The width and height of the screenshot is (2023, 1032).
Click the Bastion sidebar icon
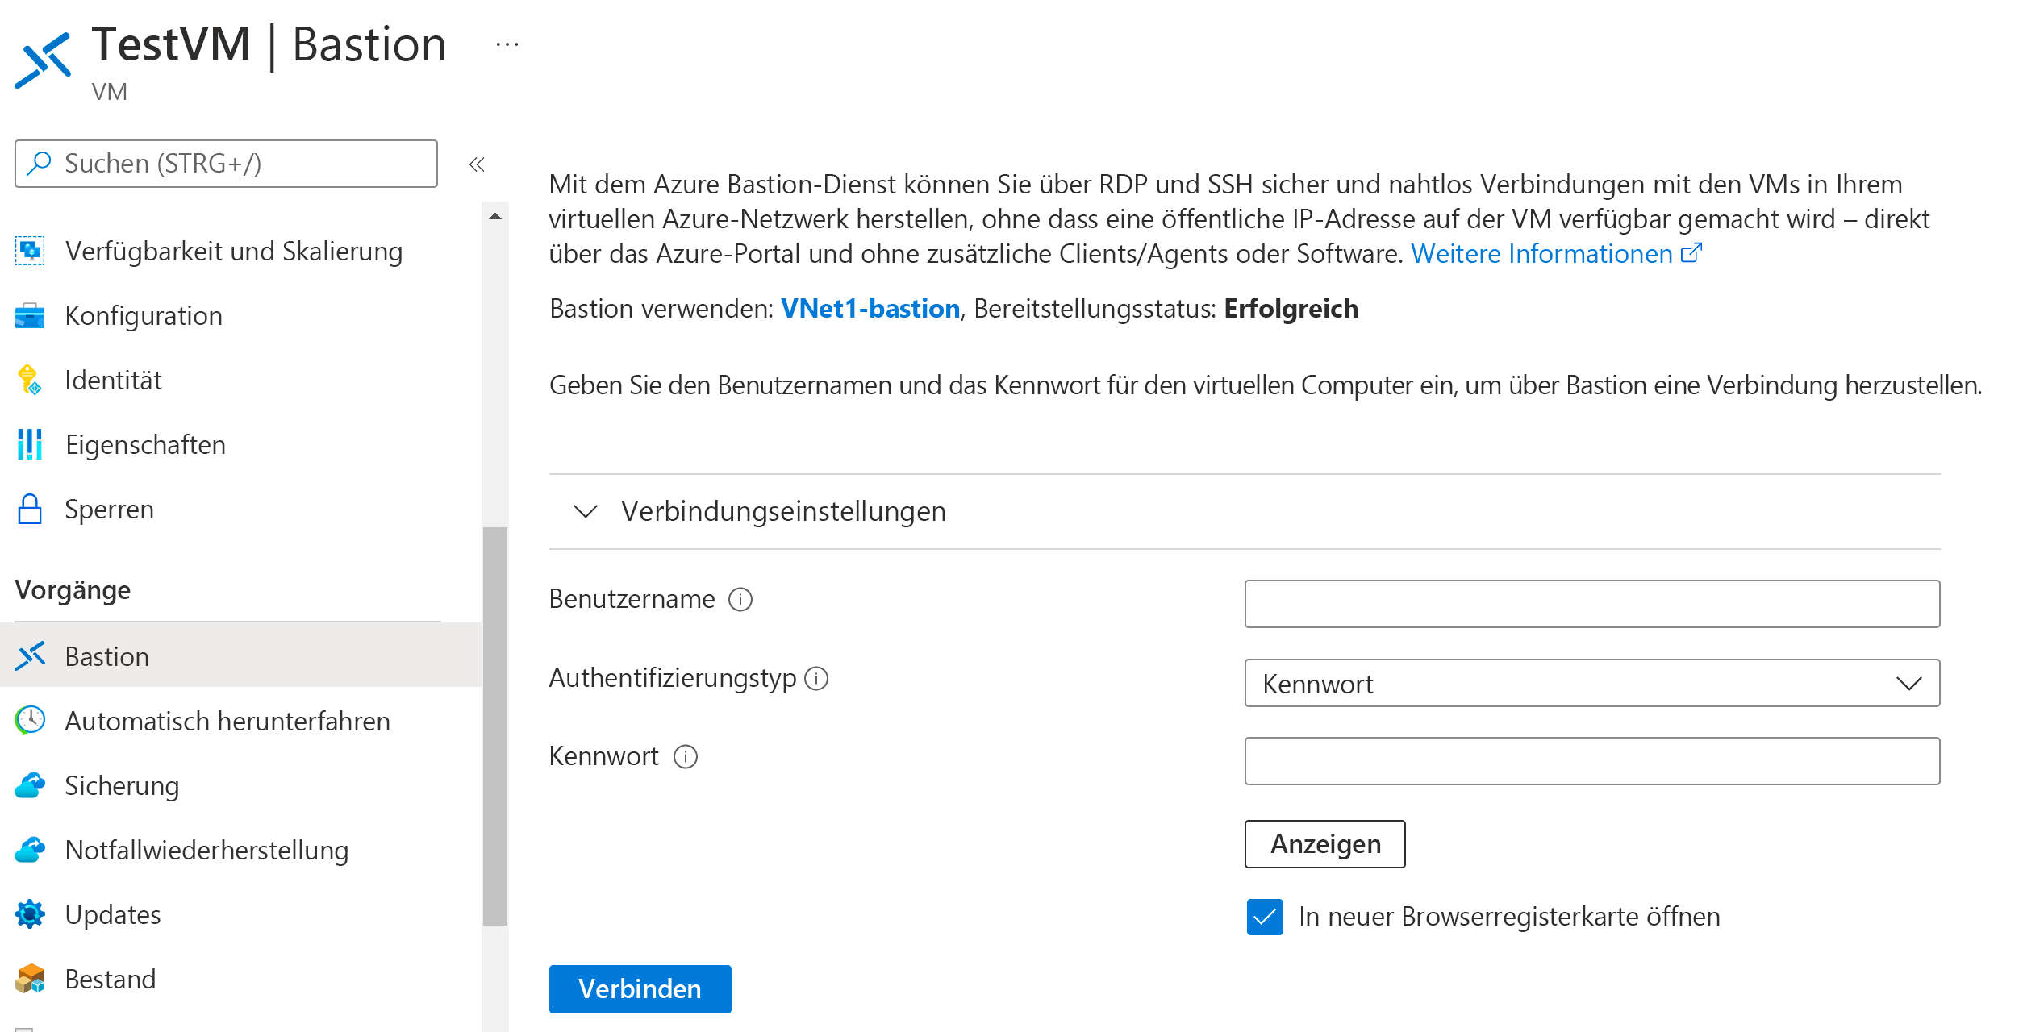click(x=30, y=656)
